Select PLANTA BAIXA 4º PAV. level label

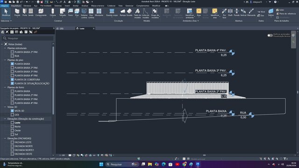[211, 50]
